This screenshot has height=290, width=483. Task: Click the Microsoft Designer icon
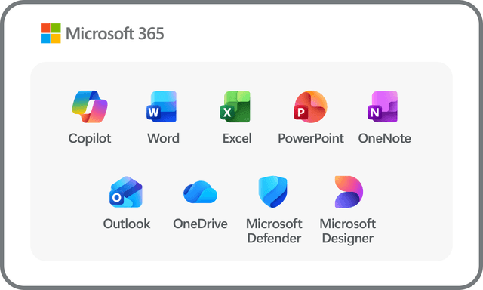coord(349,192)
